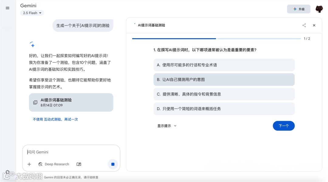Expand 显示提示 hint section

coord(167,126)
